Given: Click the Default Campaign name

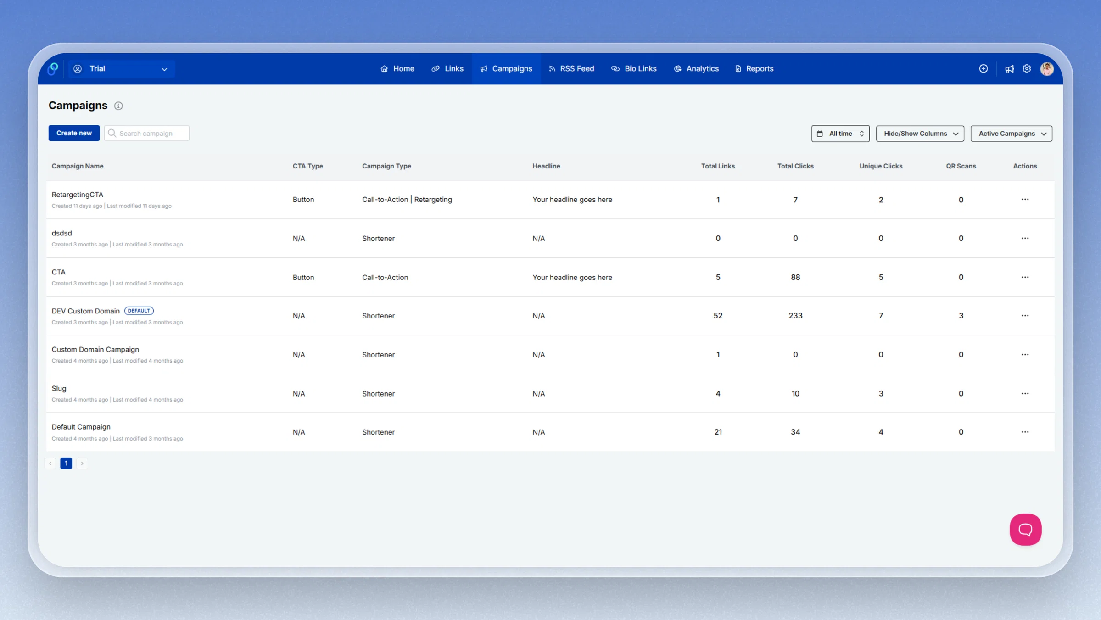Looking at the screenshot, I should pyautogui.click(x=81, y=427).
